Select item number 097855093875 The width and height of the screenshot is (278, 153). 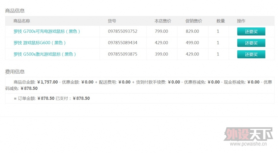(123, 54)
